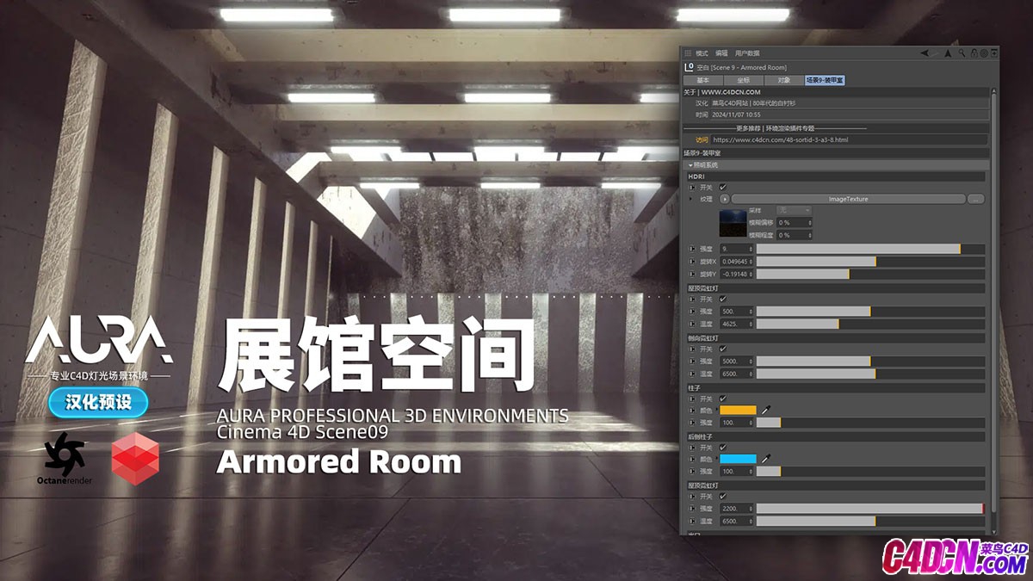Click the 模糊程度 value spinner arrows
1033x581 pixels.
click(x=808, y=235)
